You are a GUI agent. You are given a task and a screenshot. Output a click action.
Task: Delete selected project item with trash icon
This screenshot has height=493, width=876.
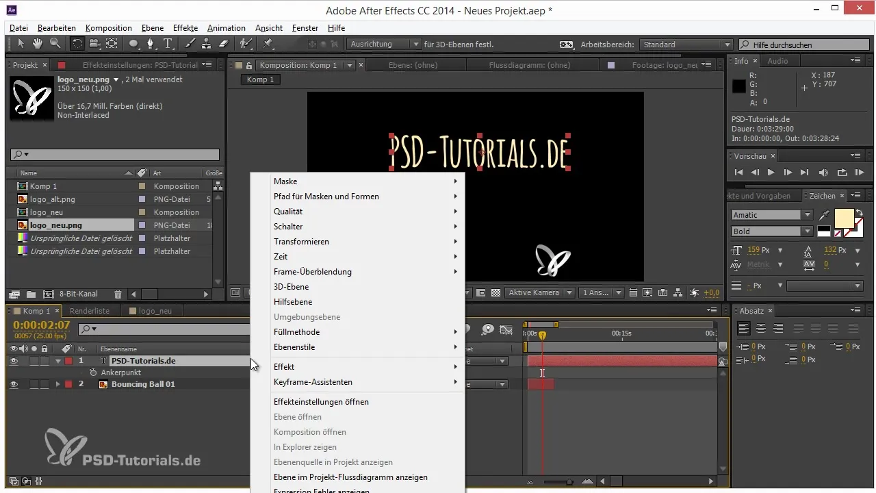(118, 294)
